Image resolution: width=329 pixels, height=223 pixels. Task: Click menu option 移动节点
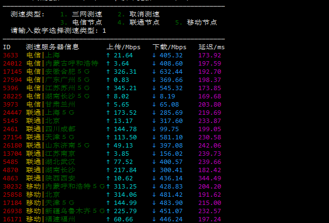coord(202,22)
